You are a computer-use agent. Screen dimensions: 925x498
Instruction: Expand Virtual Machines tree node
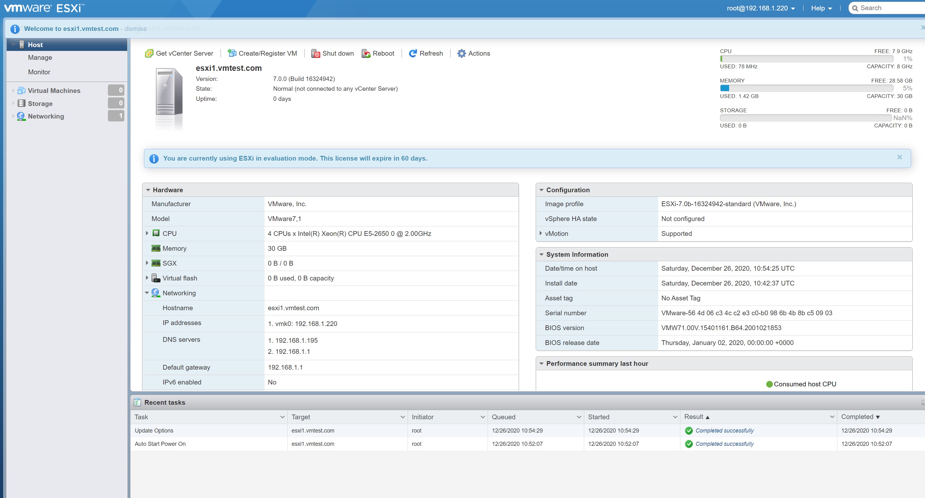13,90
